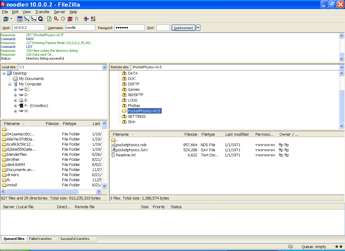Viewport: 345px width, 251px height.
Task: Expand the C: drive in local tree
Action: click(x=15, y=89)
